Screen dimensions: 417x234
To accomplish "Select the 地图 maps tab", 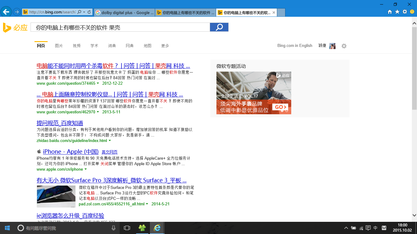I will pos(147,46).
